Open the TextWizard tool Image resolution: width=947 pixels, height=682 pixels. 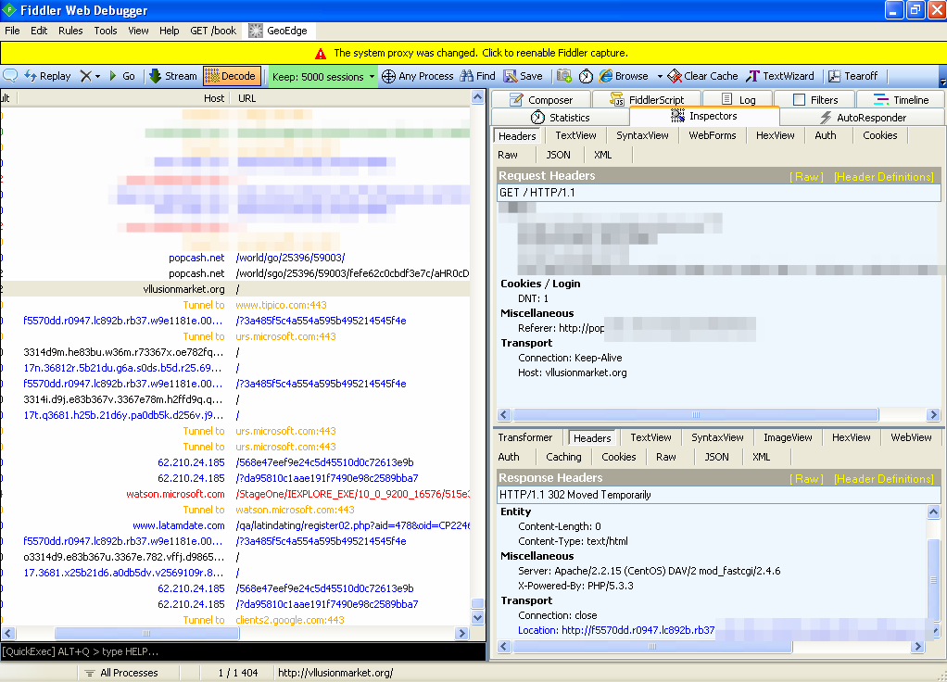coord(779,76)
